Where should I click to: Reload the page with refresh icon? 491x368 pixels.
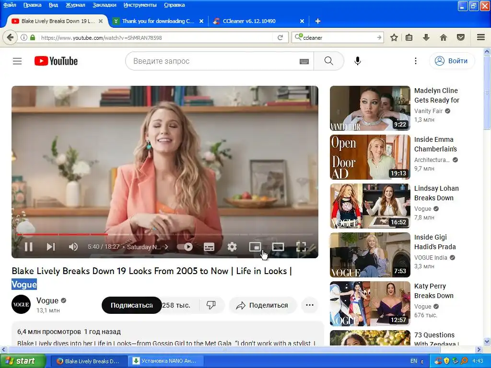pos(280,37)
